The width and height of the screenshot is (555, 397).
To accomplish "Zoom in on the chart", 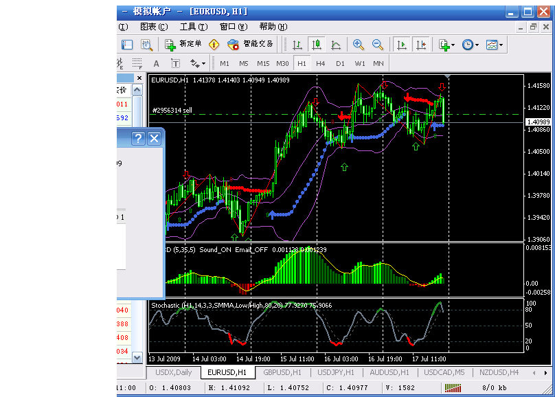I will 358,45.
